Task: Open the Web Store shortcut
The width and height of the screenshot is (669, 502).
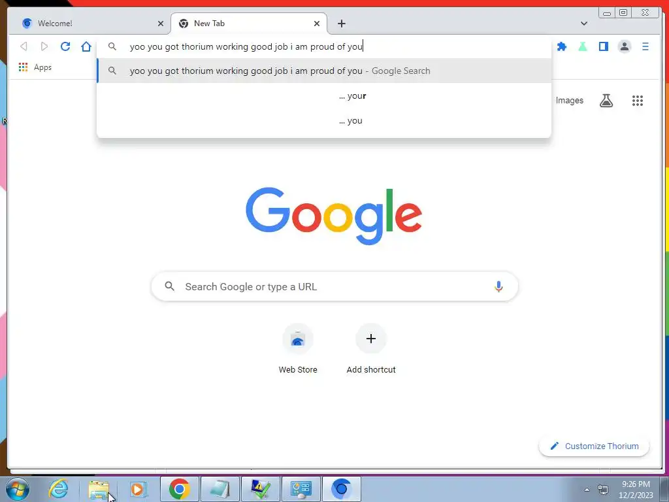Action: [298, 349]
